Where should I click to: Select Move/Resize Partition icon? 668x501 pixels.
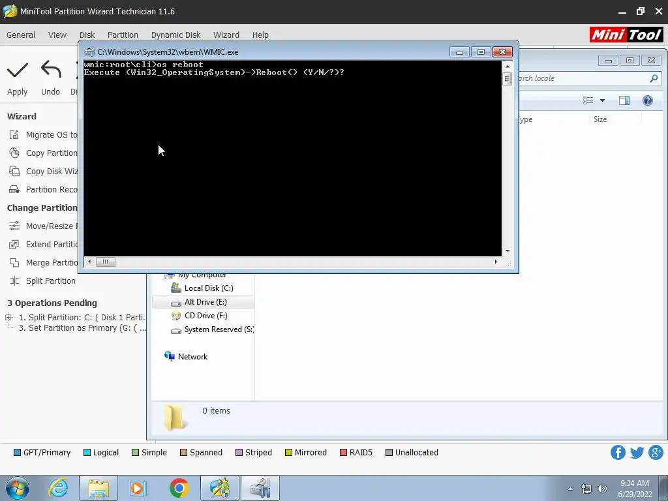point(14,226)
